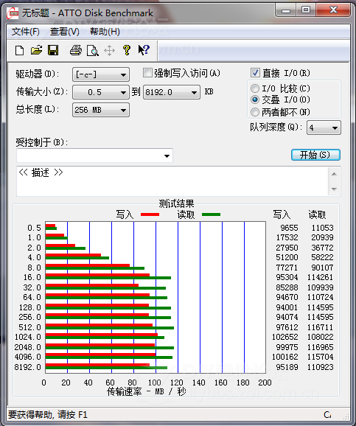
Task: Uncheck the 直接 I/O(R) checkbox
Action: point(255,73)
